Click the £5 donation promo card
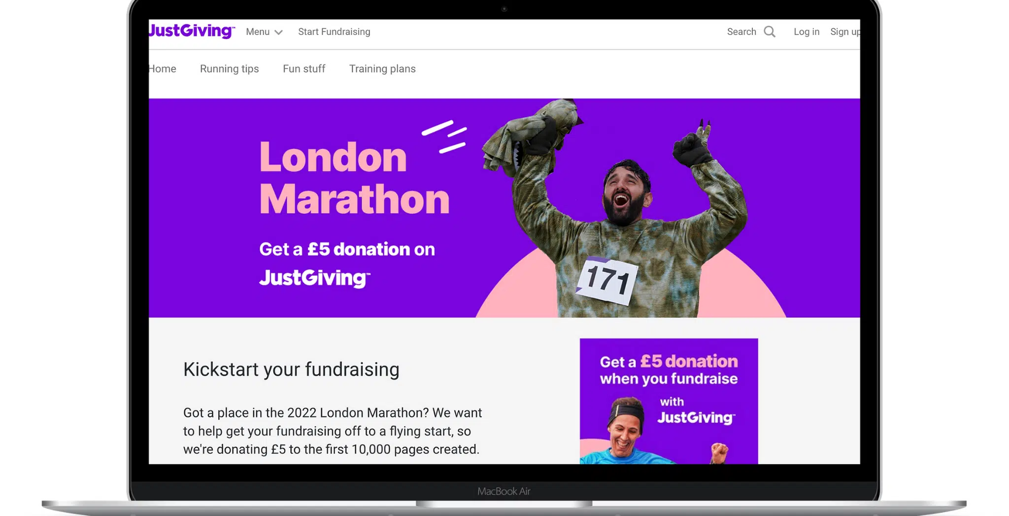The height and width of the screenshot is (516, 1009). [669, 401]
